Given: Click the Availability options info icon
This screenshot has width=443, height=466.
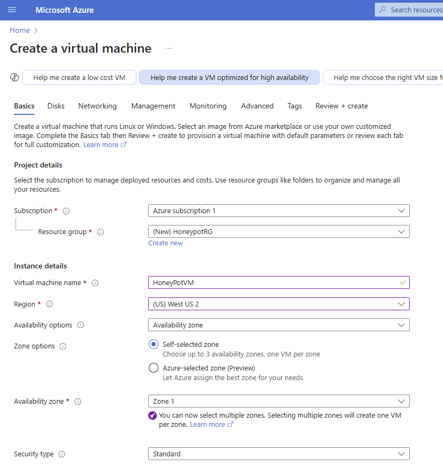Looking at the screenshot, I should 81,325.
